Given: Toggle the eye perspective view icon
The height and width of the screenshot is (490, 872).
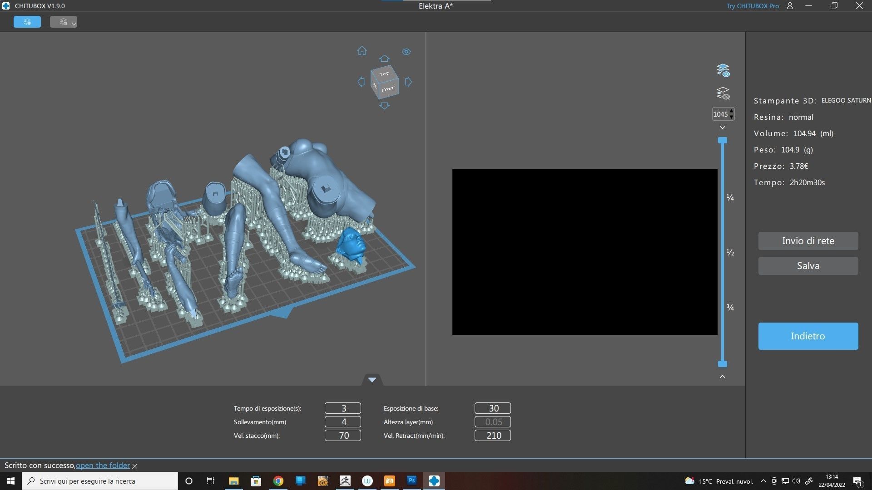Looking at the screenshot, I should point(406,52).
